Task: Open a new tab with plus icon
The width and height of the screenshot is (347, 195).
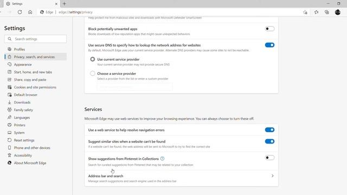Action: click(x=65, y=4)
